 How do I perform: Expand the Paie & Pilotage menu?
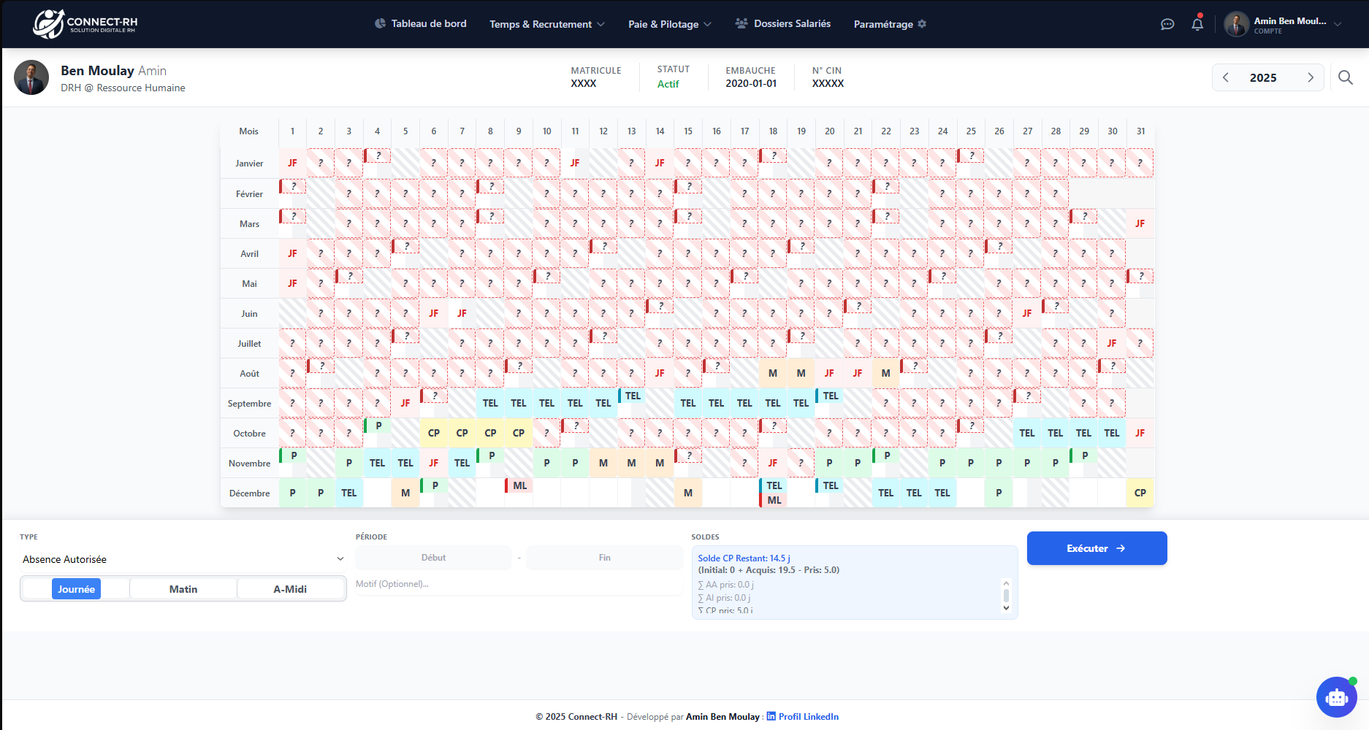[x=668, y=23]
